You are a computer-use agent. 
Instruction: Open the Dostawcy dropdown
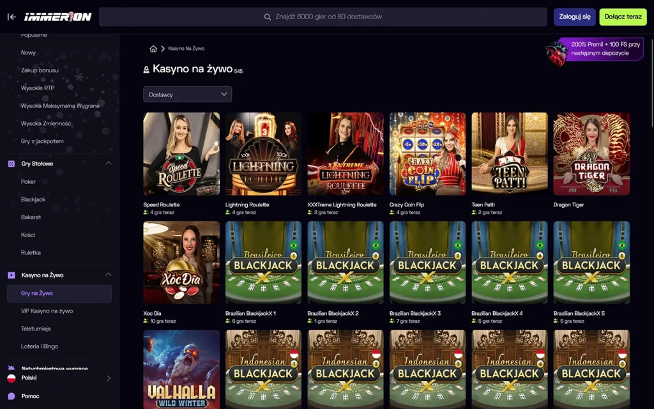[x=188, y=95]
